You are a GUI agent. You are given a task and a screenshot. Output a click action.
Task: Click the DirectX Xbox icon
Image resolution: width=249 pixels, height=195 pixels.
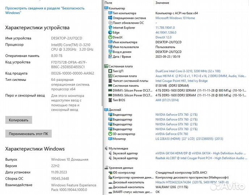tap(110, 37)
